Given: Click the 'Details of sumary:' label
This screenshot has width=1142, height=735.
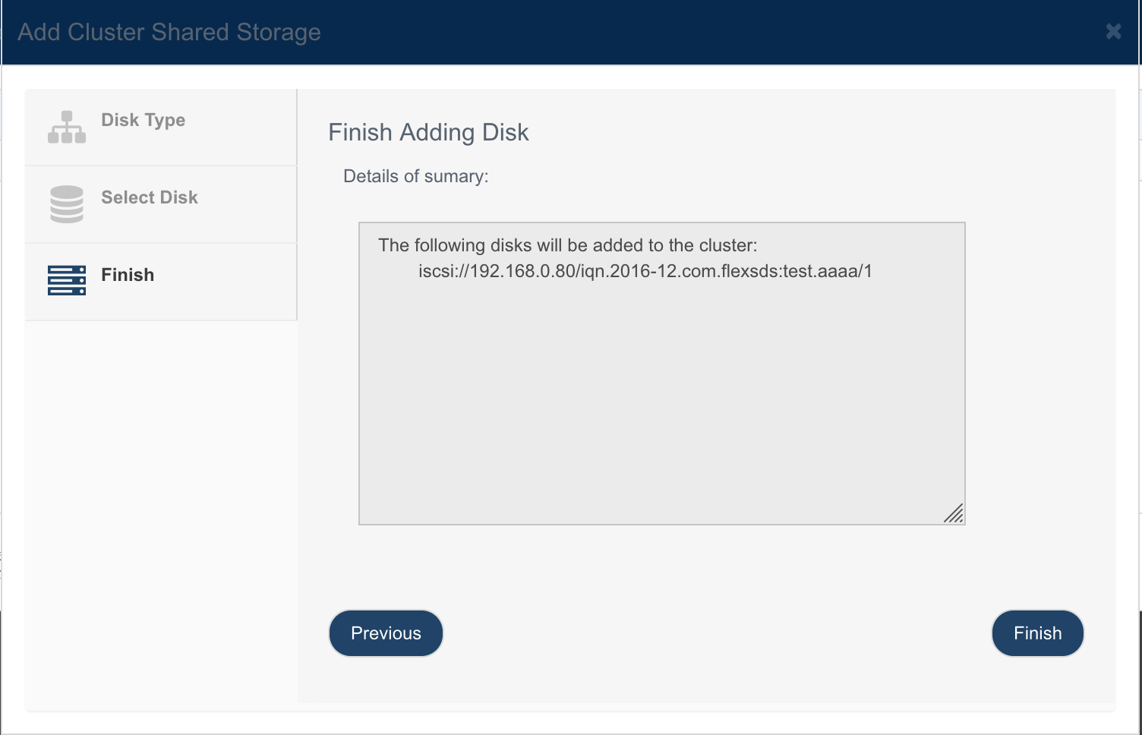Looking at the screenshot, I should (416, 176).
